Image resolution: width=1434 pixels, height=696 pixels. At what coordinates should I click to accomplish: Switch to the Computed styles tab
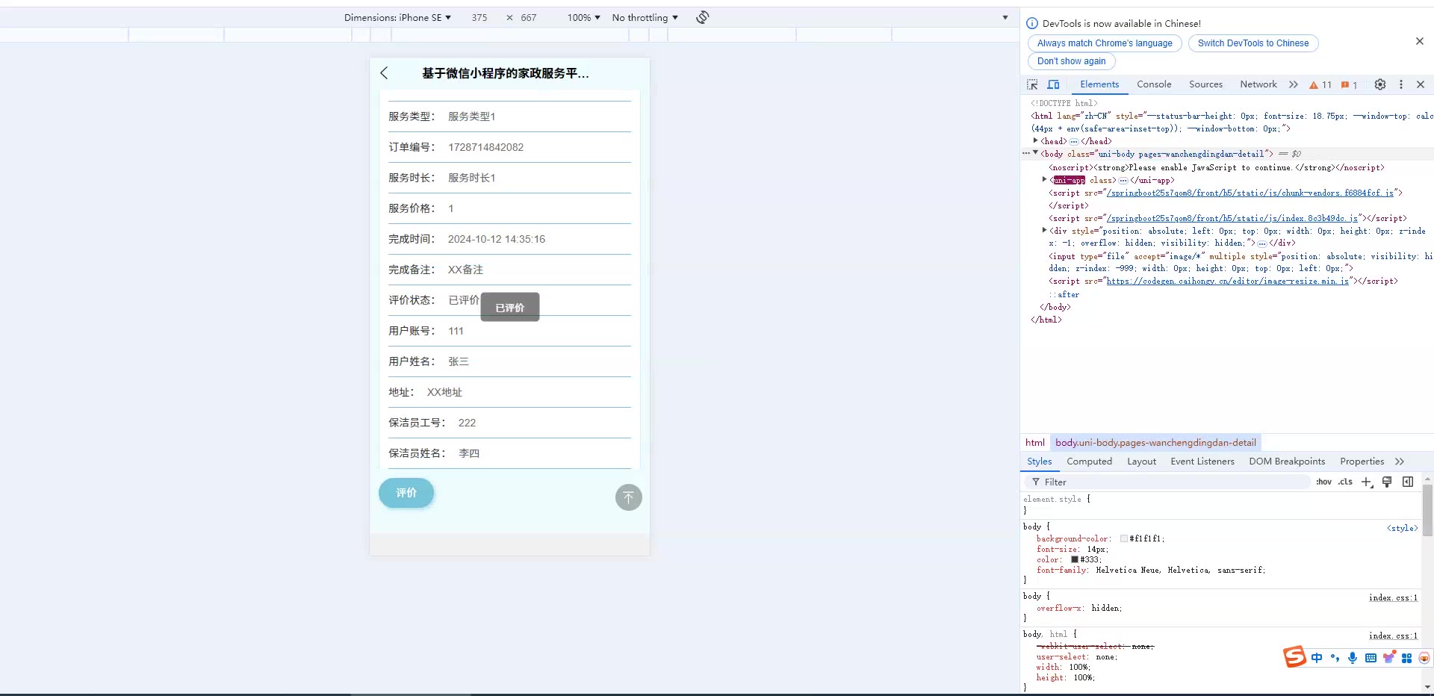1089,462
